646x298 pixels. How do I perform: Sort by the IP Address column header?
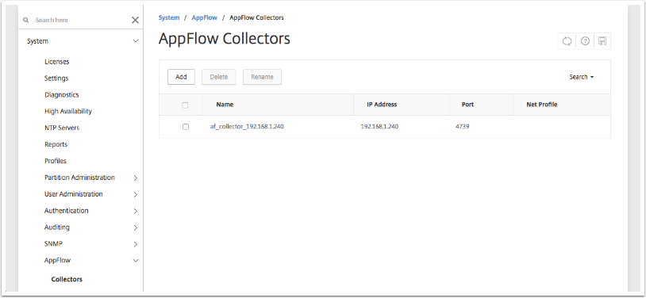click(x=382, y=105)
